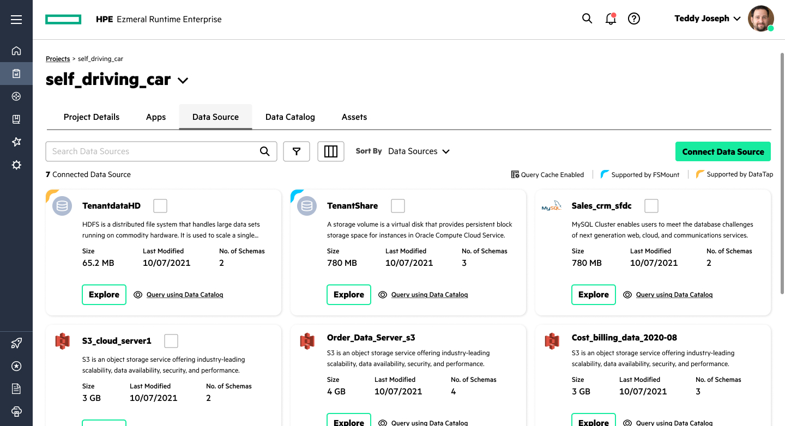Open the book catalog sidebar icon
The width and height of the screenshot is (785, 426).
coord(16,119)
